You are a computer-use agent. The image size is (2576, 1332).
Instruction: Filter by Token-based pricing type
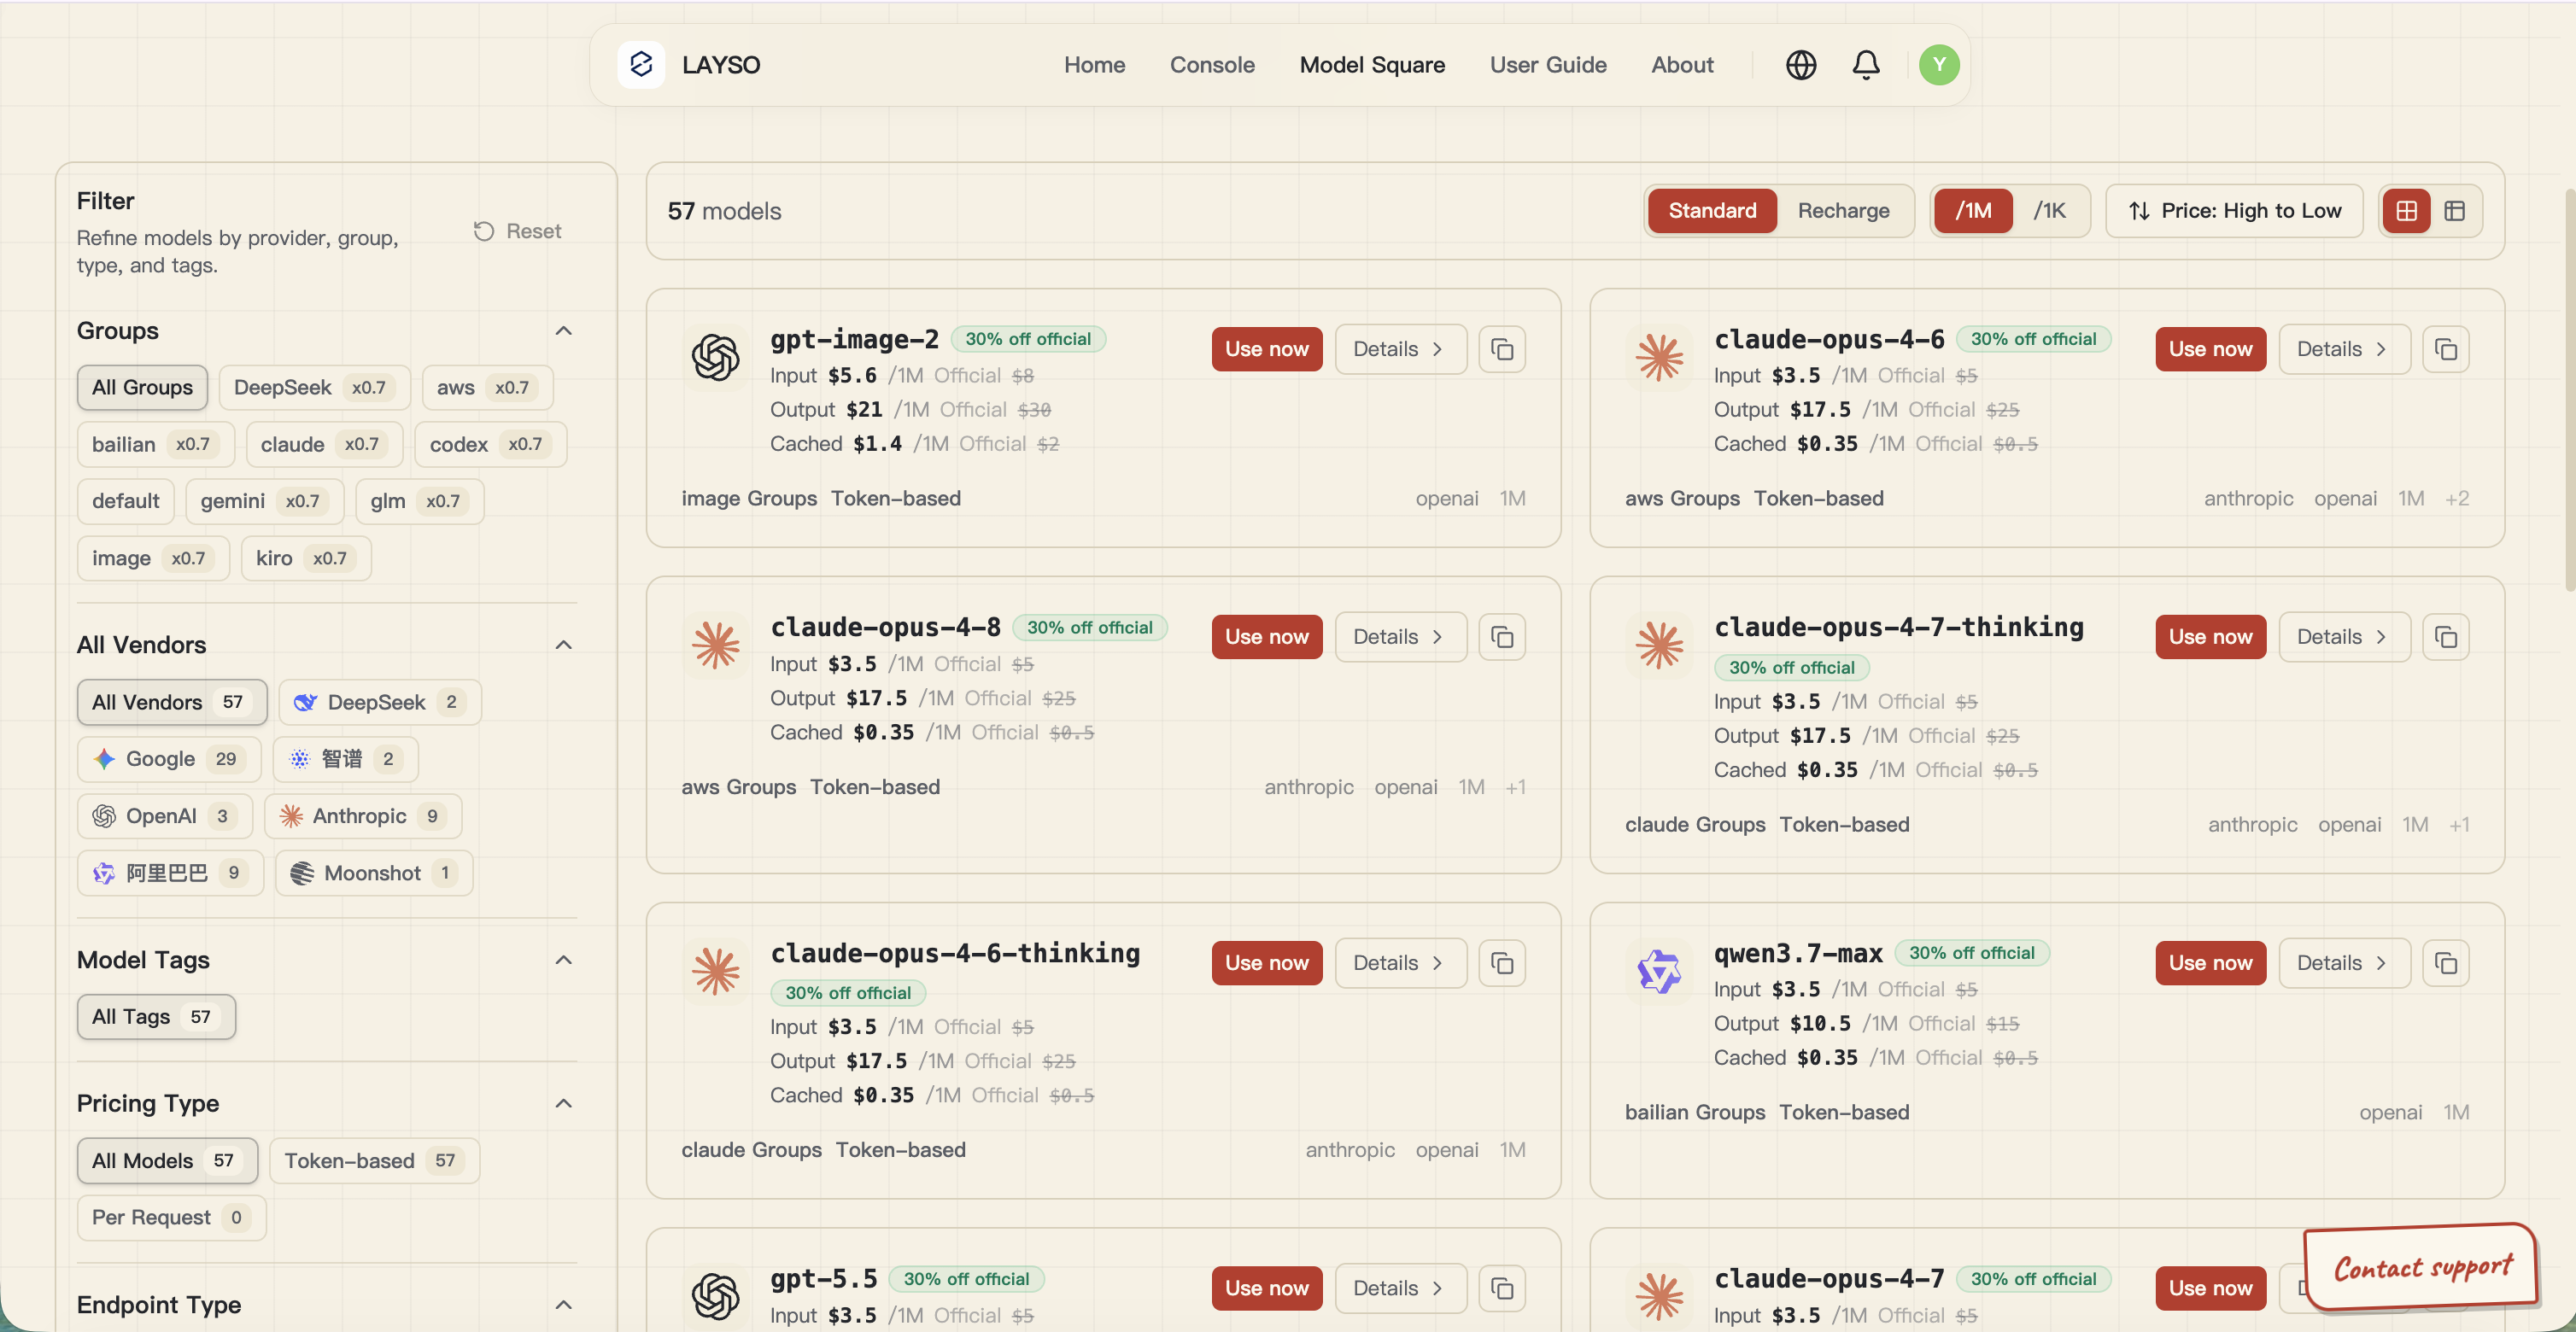374,1160
